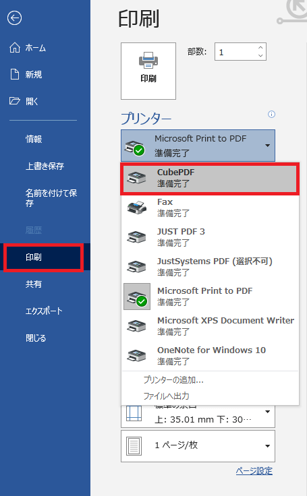Image resolution: width=307 pixels, height=496 pixels.
Task: Open the Microsoft Print to PDF printer dropdown
Action: [x=198, y=146]
